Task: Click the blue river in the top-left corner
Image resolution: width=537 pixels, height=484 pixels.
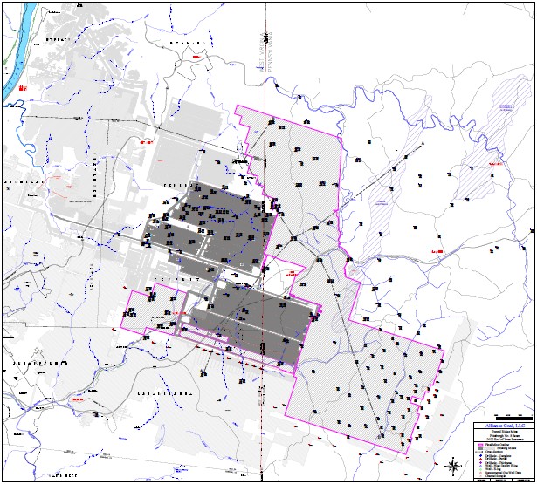Action: pos(19,61)
